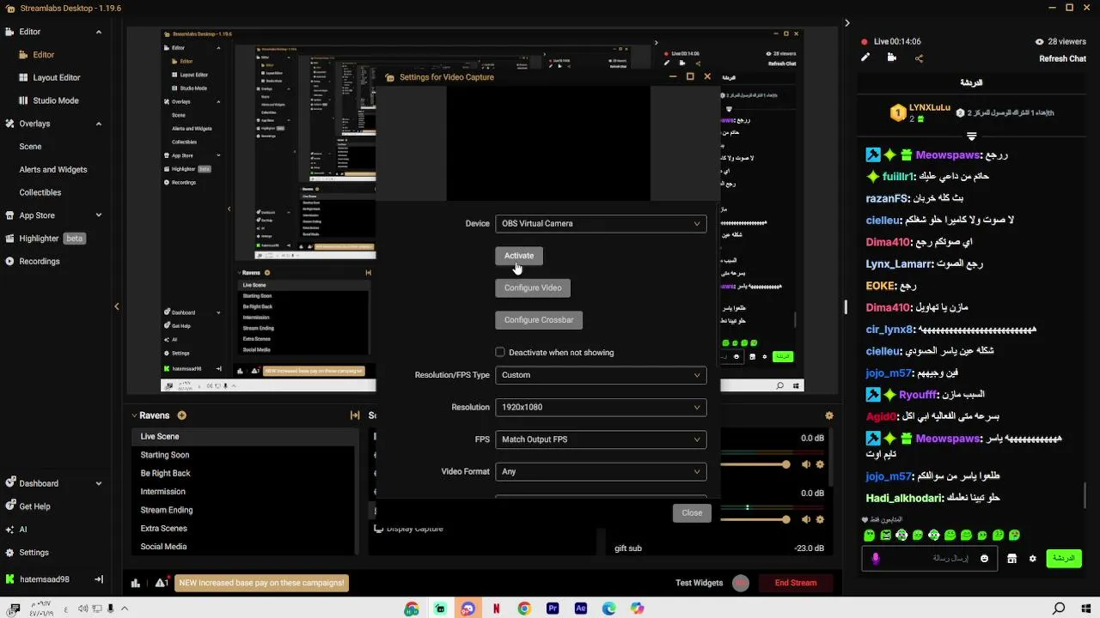Image resolution: width=1100 pixels, height=618 pixels.
Task: Click the green chat send button
Action: click(x=1064, y=558)
